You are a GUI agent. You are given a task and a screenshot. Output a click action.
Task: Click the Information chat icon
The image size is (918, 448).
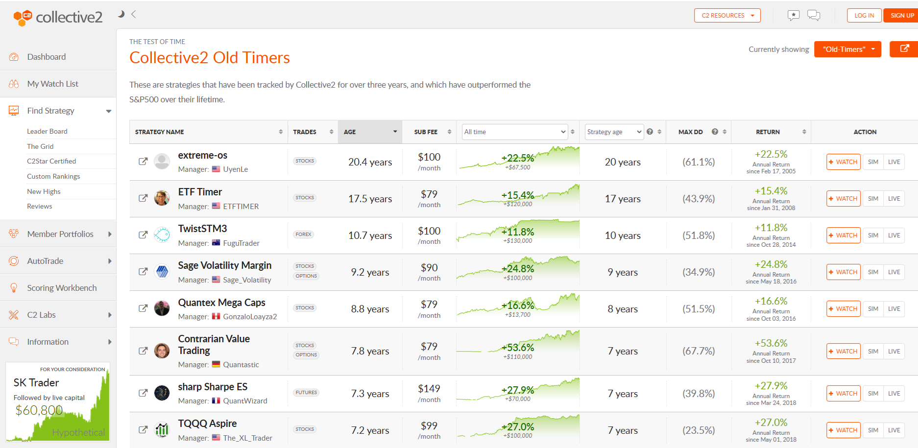[14, 342]
